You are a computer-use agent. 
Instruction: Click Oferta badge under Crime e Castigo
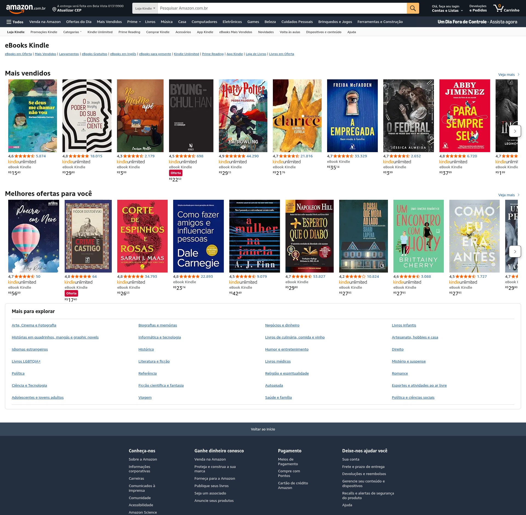click(71, 293)
